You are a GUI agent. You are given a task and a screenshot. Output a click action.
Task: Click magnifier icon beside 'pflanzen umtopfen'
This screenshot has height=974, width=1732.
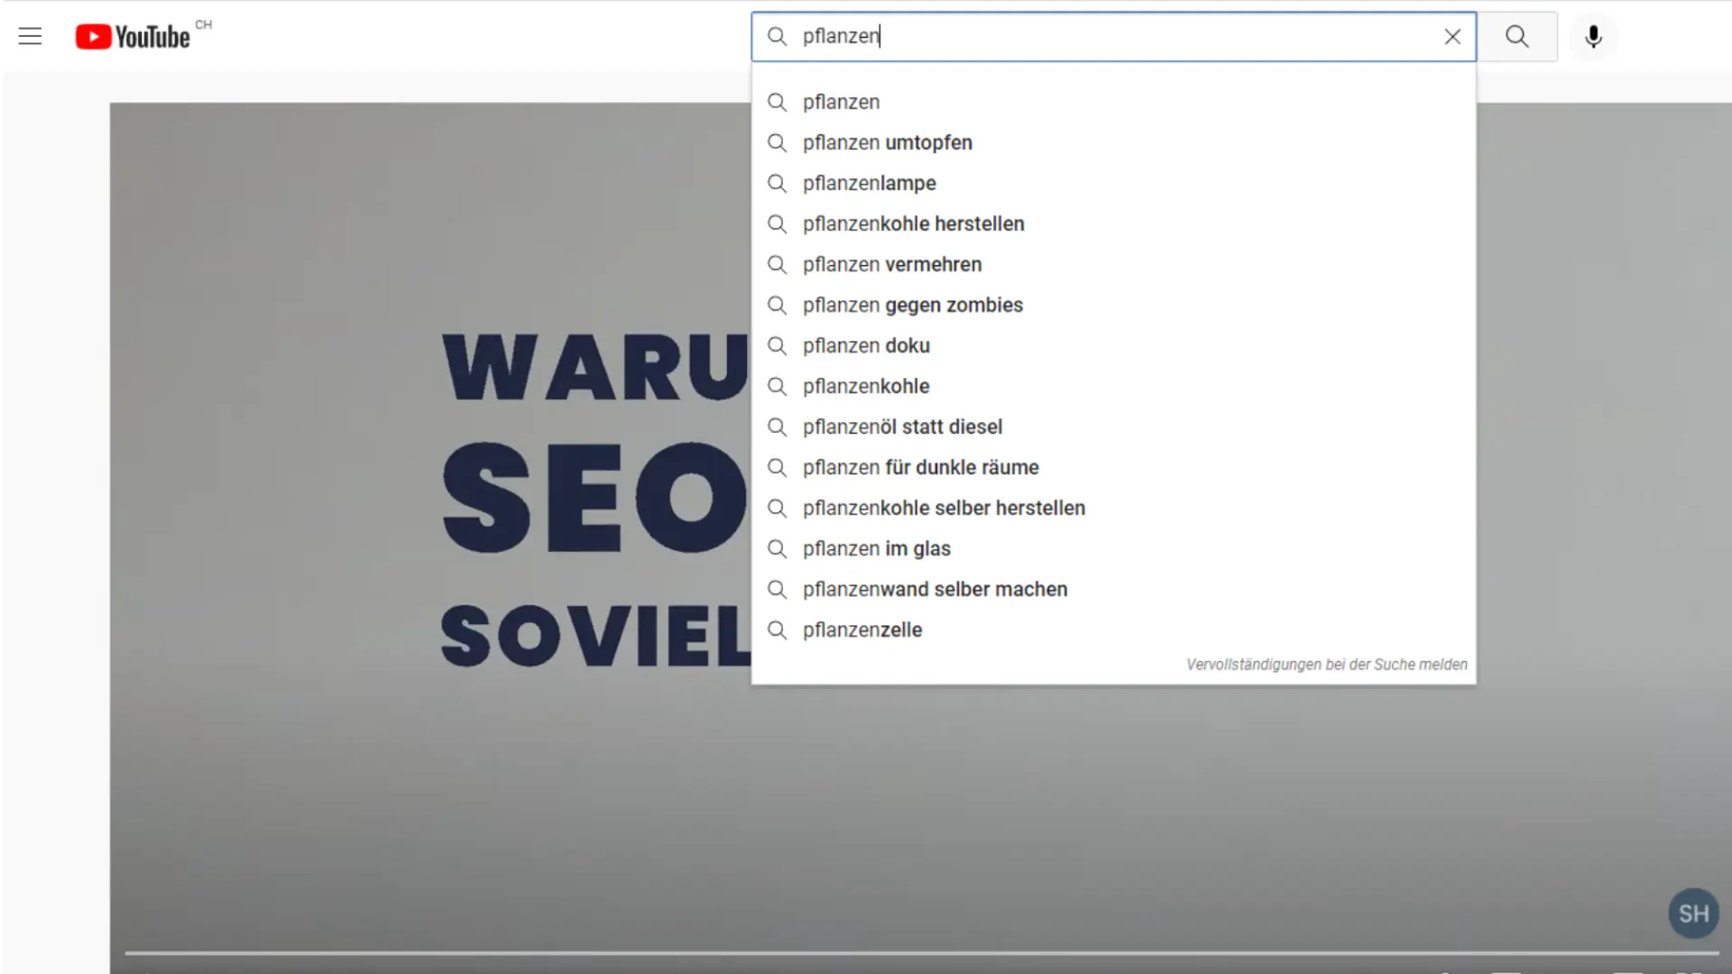(x=777, y=142)
